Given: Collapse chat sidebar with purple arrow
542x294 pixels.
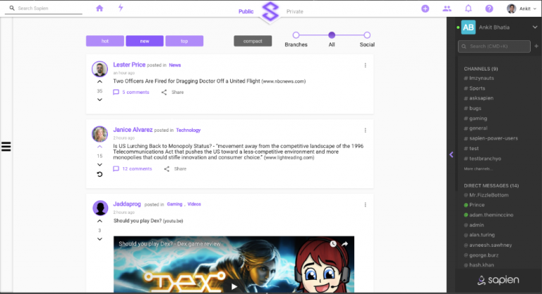Looking at the screenshot, I should [451, 154].
